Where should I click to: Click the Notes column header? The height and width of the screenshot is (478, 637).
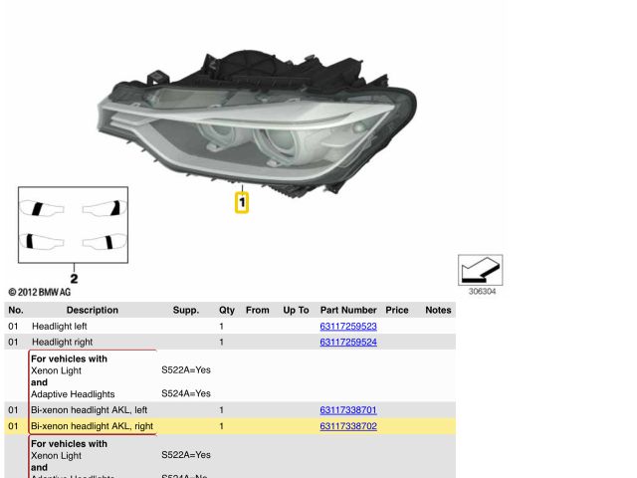438,311
